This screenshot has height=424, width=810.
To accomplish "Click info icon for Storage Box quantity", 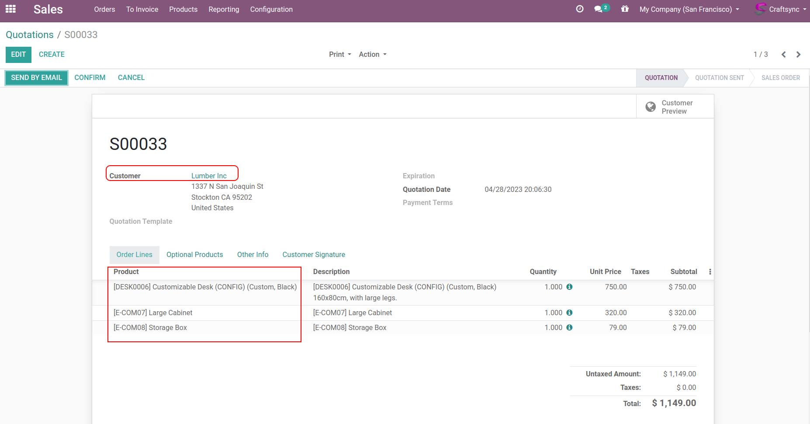I will click(569, 328).
